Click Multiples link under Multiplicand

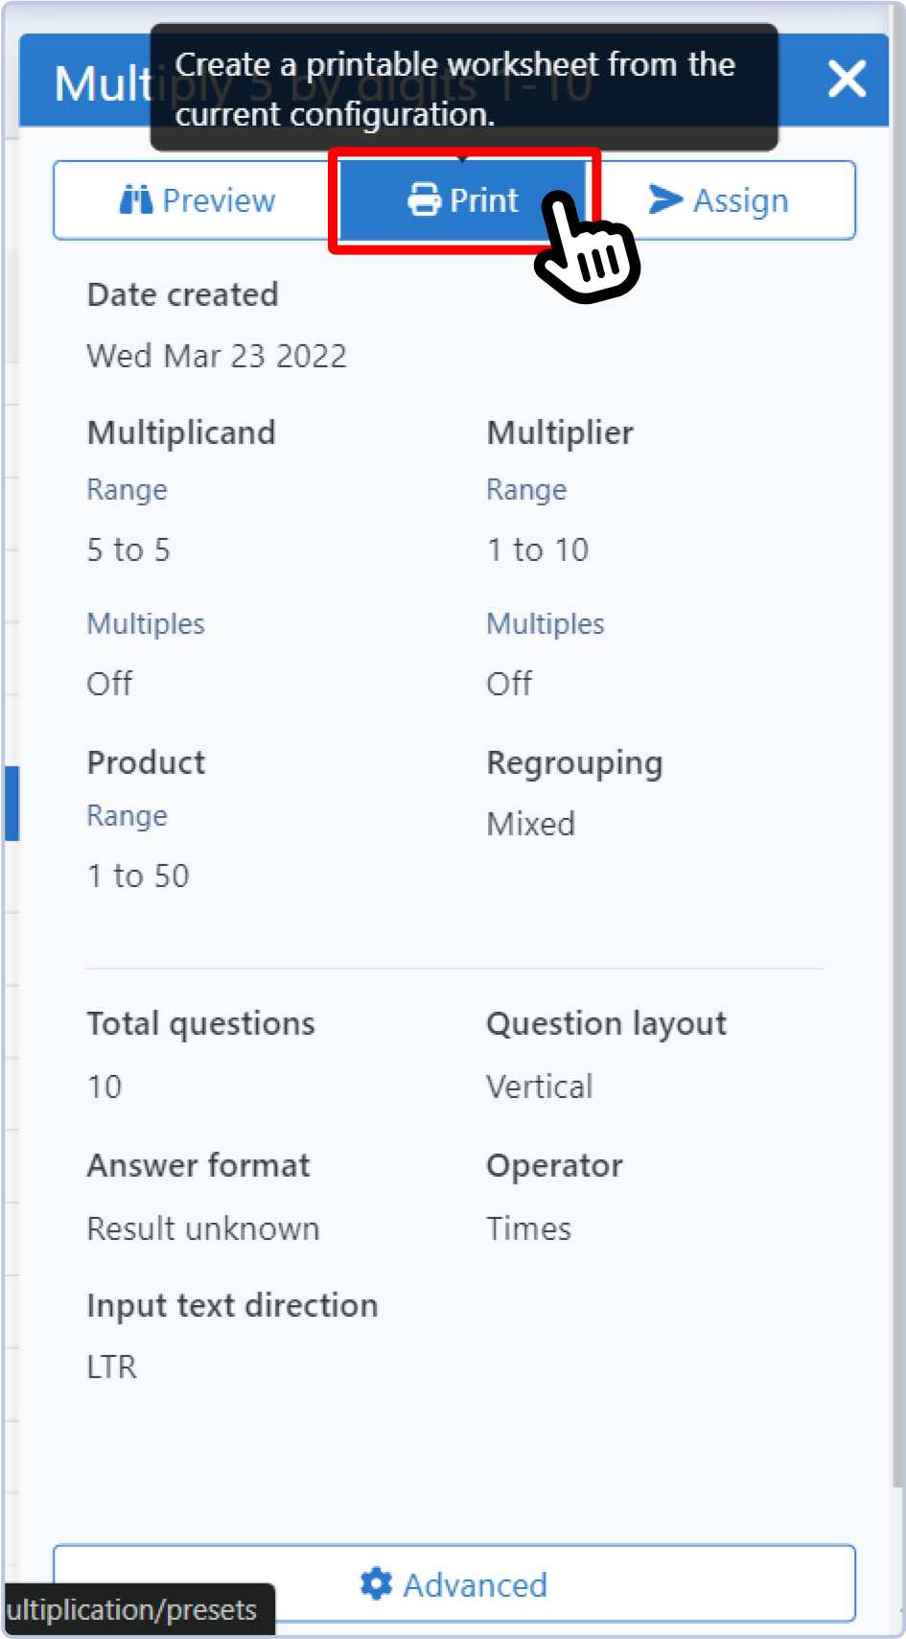146,624
